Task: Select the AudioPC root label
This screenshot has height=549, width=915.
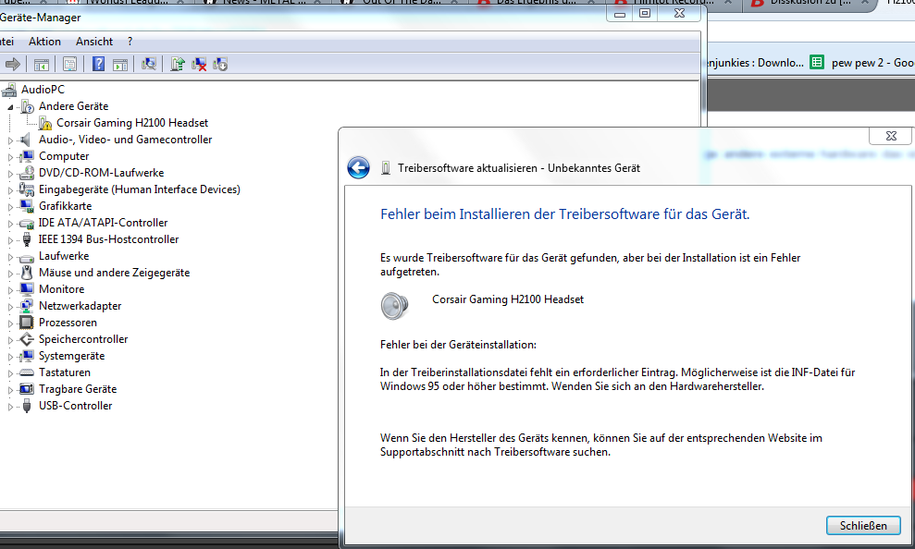Action: point(43,89)
